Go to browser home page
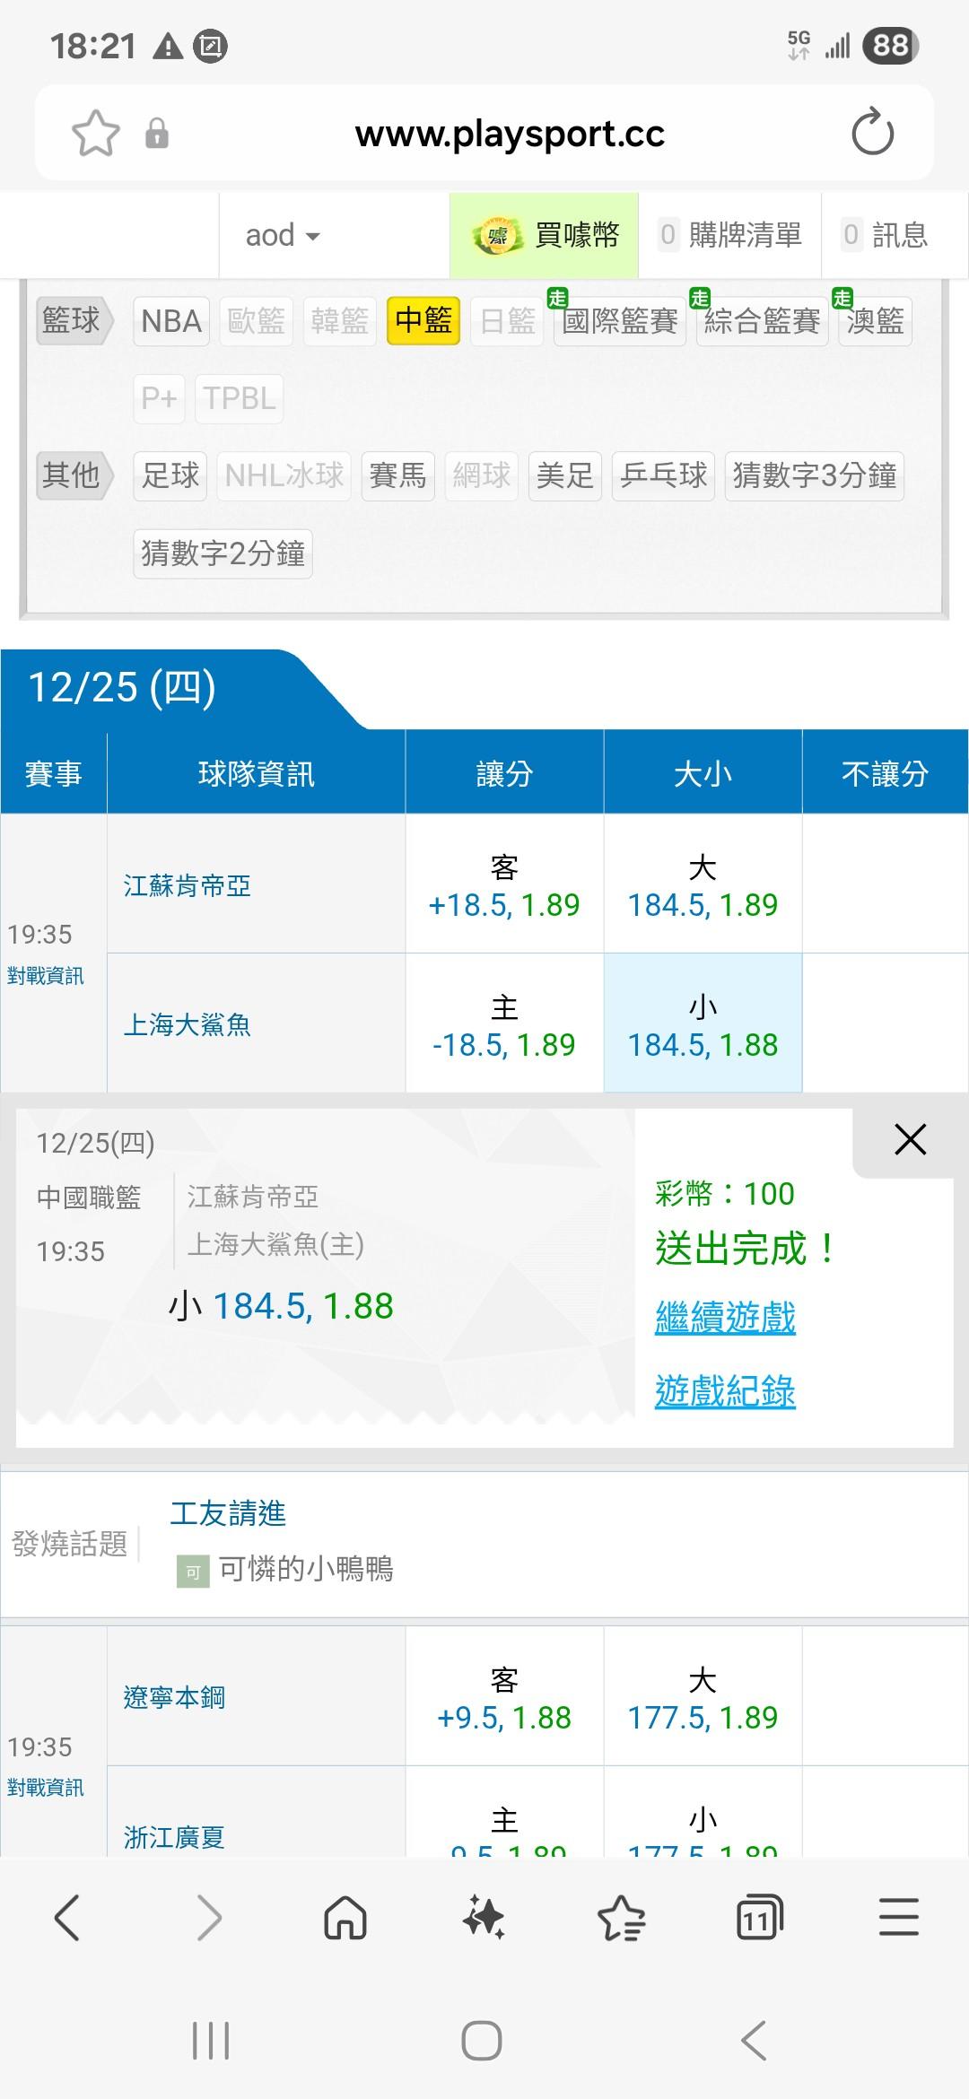Screen dimensions: 969x2099 pyautogui.click(x=345, y=1919)
